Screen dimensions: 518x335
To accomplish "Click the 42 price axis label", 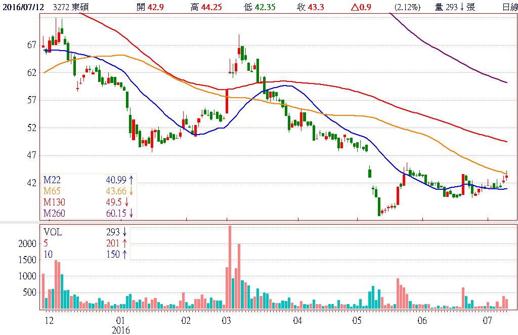I will (32, 183).
